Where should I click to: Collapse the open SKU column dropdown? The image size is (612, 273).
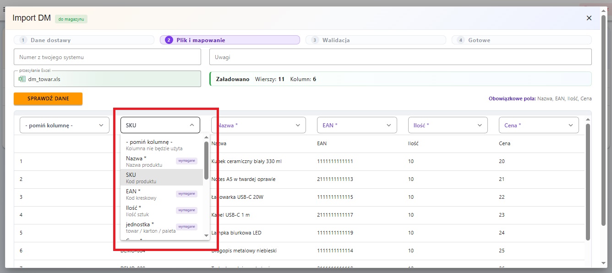tap(160, 125)
